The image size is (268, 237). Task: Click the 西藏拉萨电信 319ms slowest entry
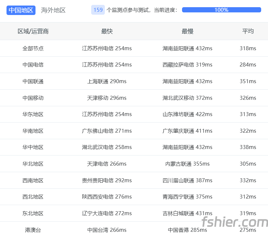coord(187,65)
